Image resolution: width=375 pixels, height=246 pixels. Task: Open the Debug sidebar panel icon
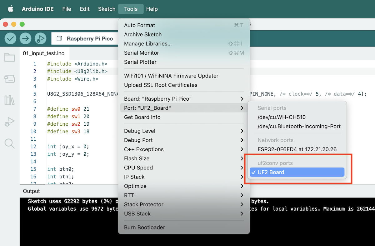coord(9,122)
